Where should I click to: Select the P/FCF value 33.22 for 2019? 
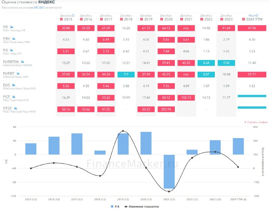click(x=146, y=109)
